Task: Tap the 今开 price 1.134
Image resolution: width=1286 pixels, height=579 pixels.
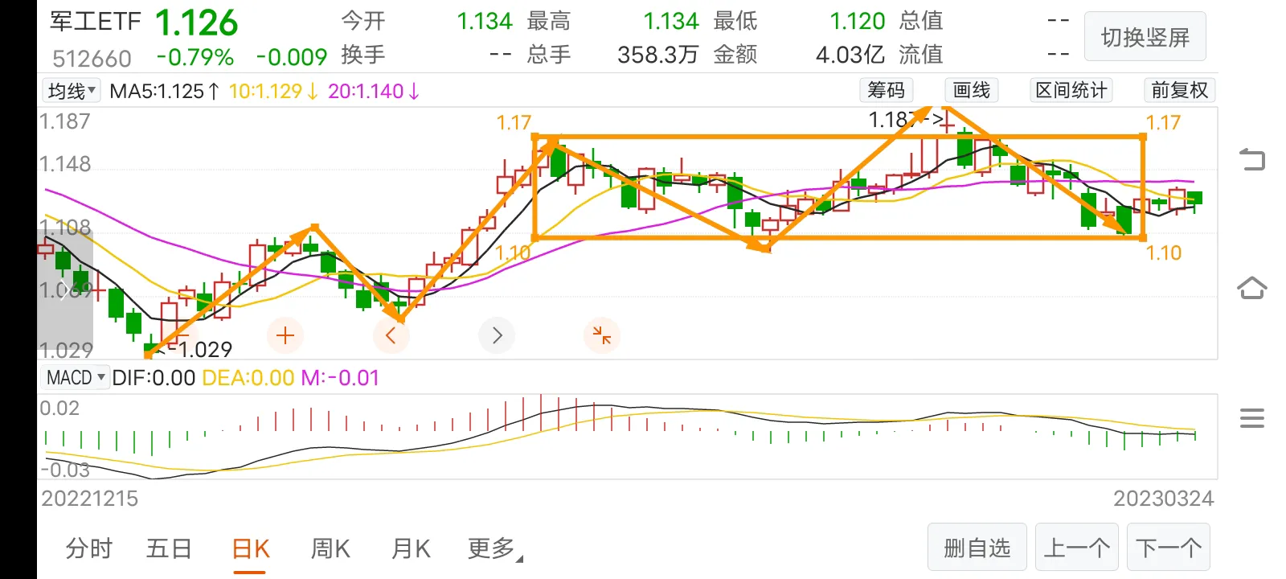Action: [x=485, y=21]
